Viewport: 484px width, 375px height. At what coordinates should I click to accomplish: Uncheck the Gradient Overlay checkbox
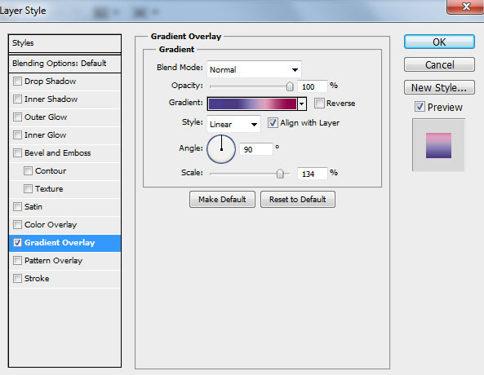(17, 242)
